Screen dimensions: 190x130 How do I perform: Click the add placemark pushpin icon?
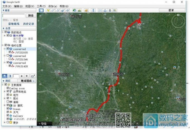(48, 10)
